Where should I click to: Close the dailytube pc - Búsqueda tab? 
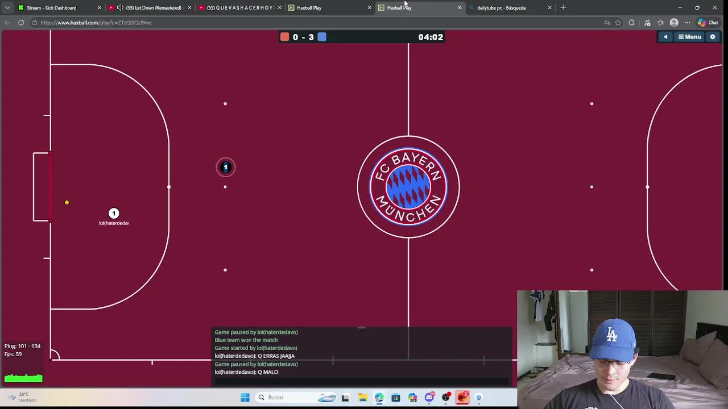coord(549,7)
